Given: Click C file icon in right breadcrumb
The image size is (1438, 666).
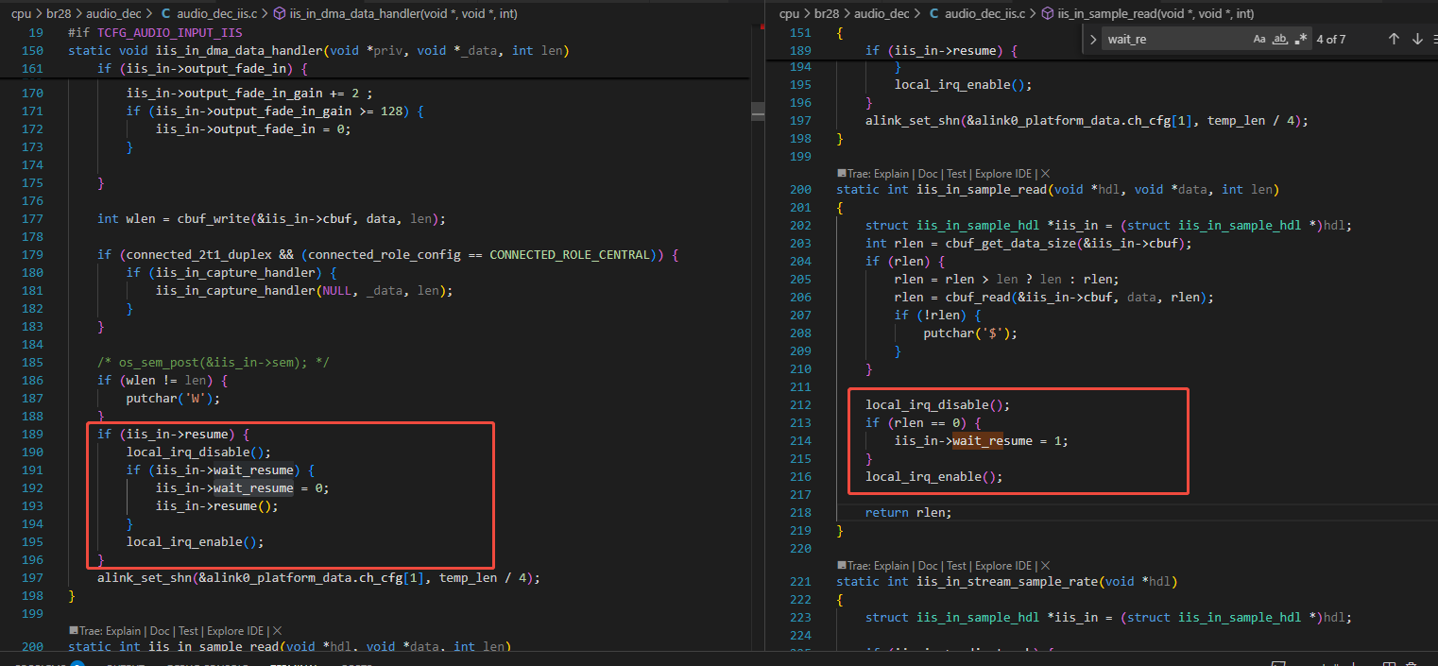Looking at the screenshot, I should (x=934, y=14).
